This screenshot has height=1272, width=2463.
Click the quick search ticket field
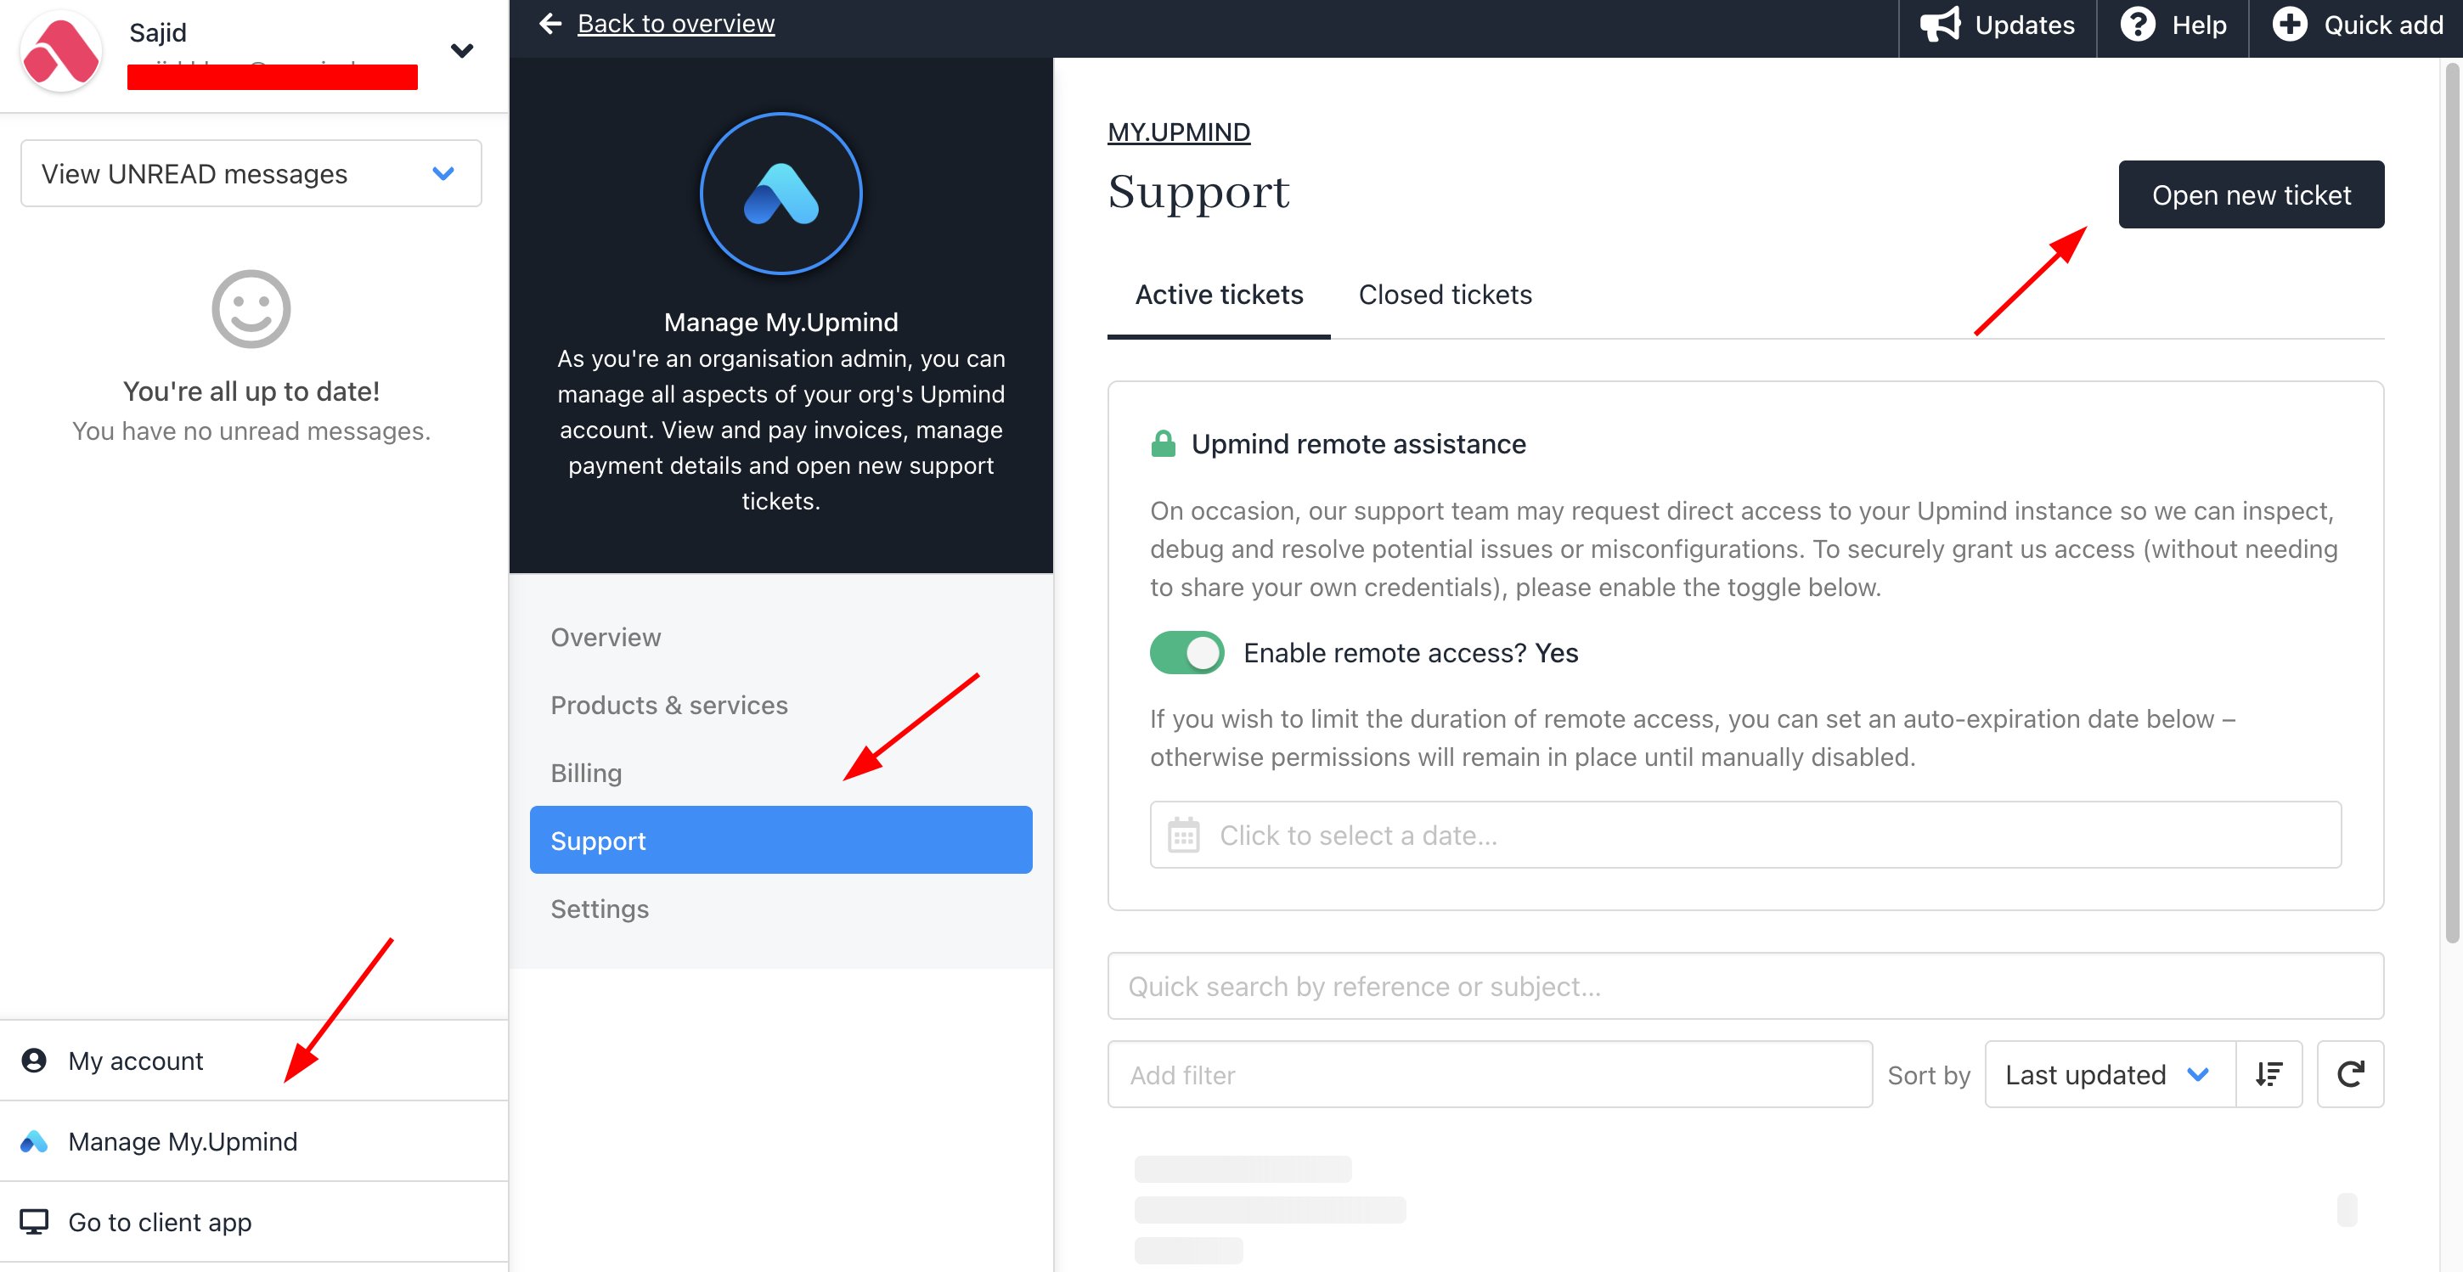(x=1745, y=985)
